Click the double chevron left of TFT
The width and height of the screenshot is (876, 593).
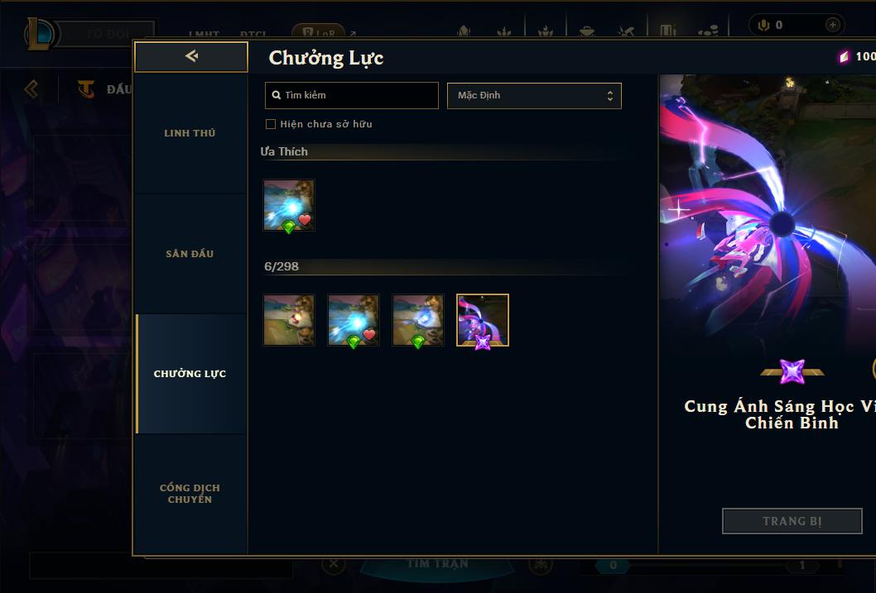point(31,88)
